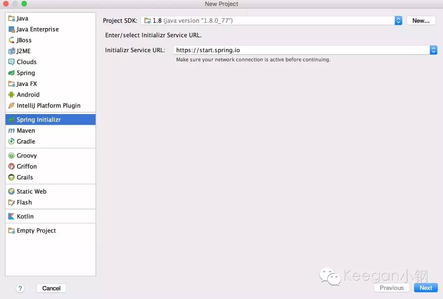
Task: Click the Project SDK label
Action: pyautogui.click(x=120, y=21)
